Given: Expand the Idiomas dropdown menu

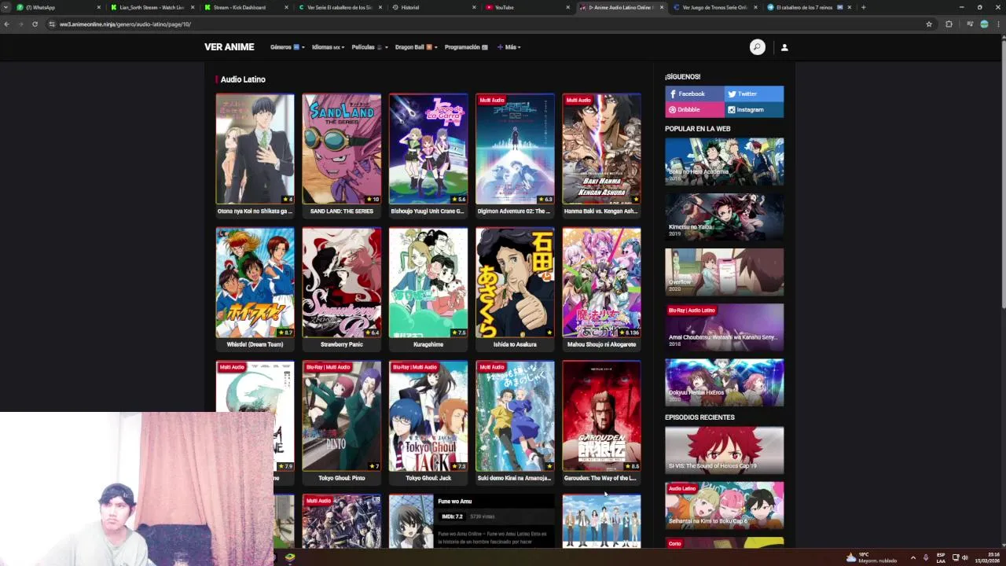Looking at the screenshot, I should pyautogui.click(x=328, y=47).
